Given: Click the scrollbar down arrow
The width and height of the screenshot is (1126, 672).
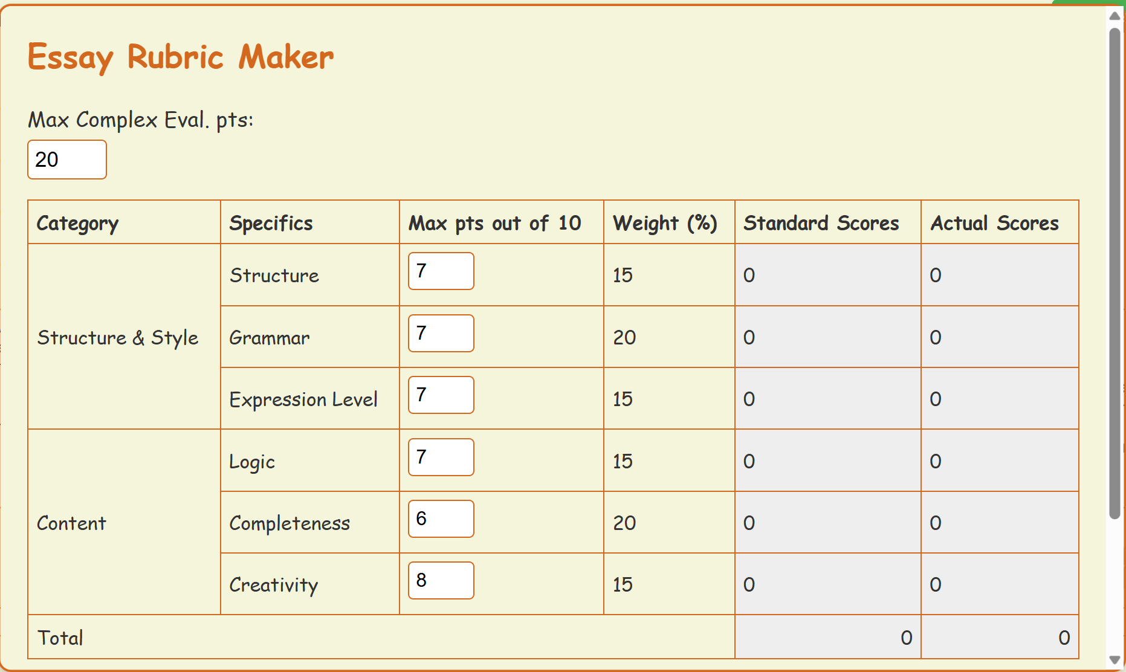Looking at the screenshot, I should (x=1115, y=660).
